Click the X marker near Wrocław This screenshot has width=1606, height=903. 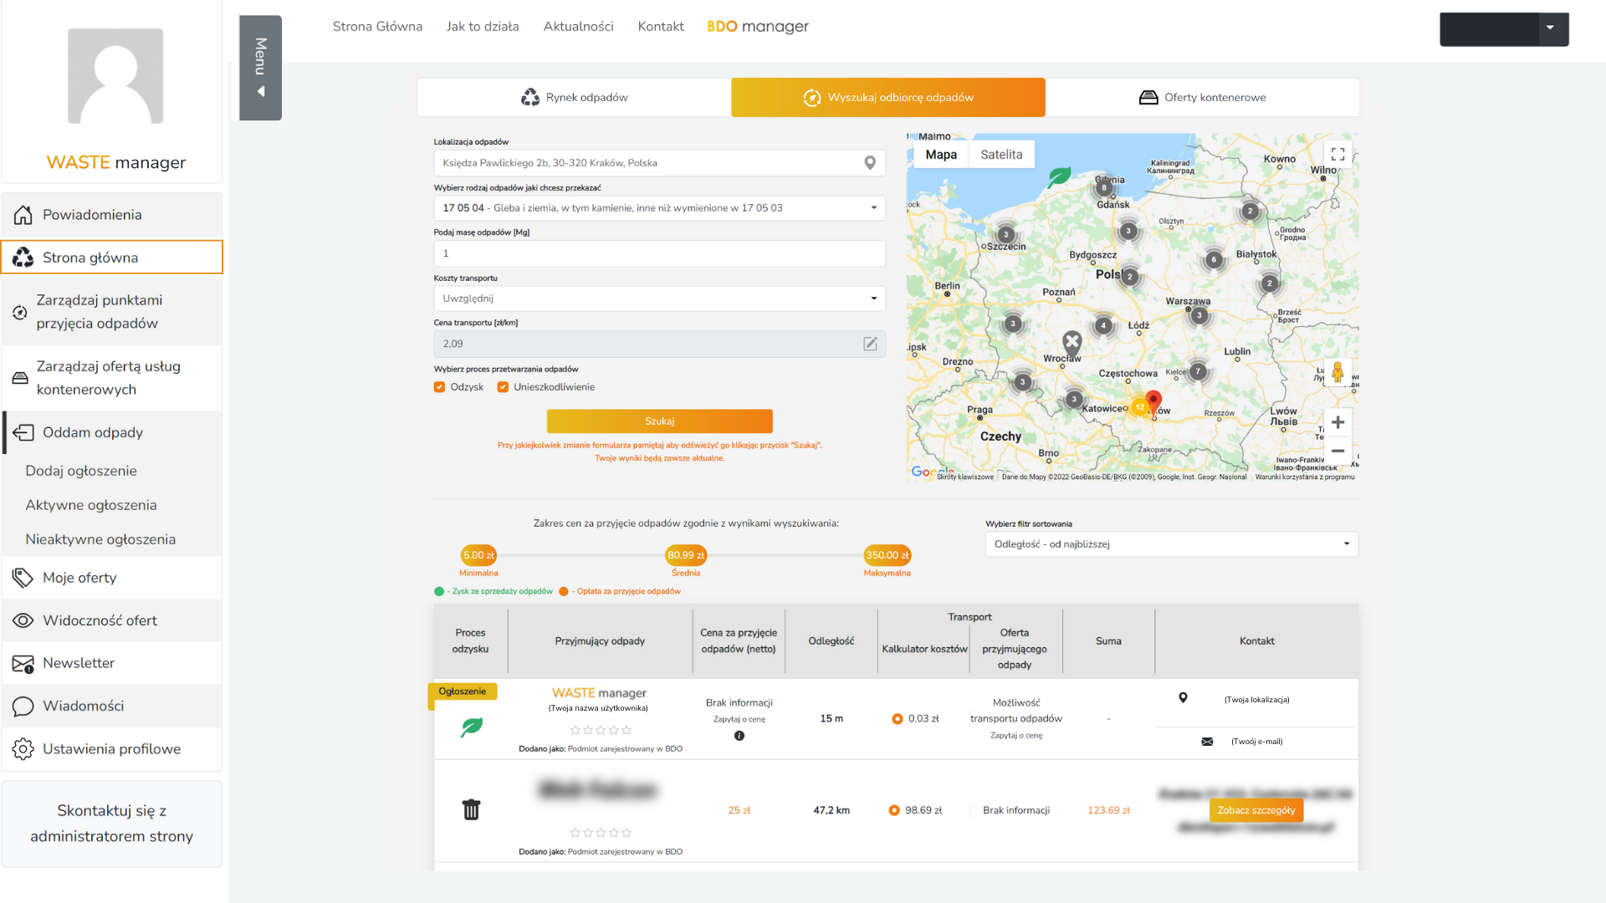click(1072, 342)
